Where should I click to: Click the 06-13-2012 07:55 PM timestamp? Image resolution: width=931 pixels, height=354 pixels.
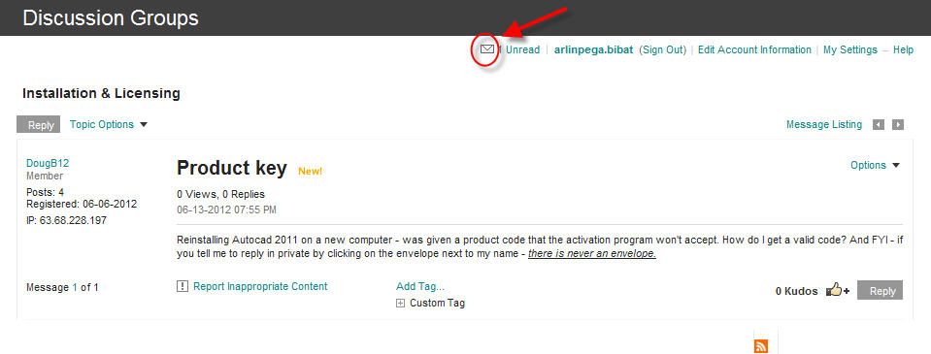[x=226, y=209]
